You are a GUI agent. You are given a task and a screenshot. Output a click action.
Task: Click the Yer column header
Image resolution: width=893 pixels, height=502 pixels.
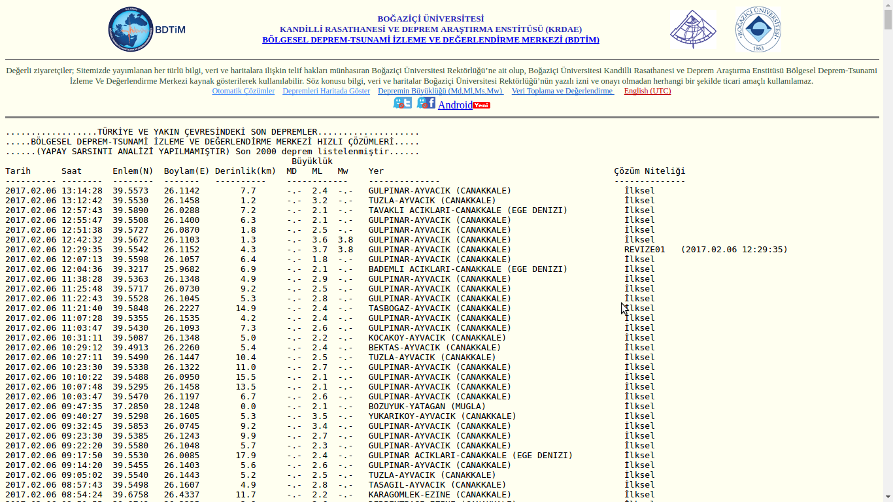pyautogui.click(x=376, y=171)
